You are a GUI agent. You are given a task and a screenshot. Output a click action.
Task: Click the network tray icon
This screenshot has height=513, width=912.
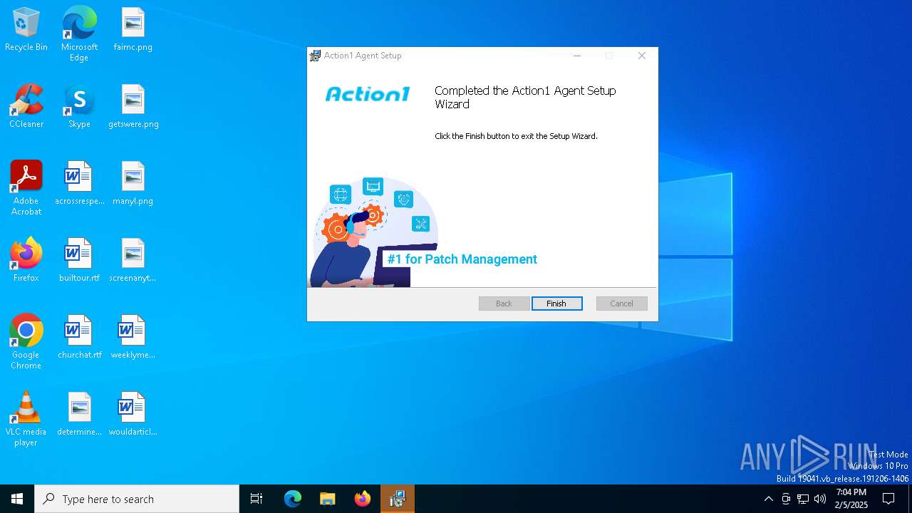[x=803, y=499]
